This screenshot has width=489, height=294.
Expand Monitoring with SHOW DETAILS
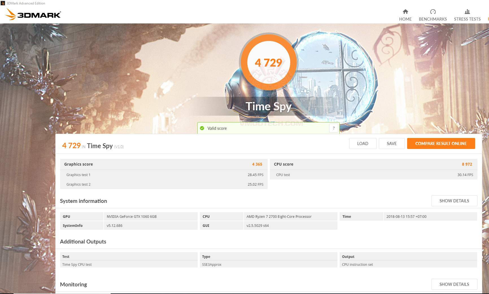point(454,284)
